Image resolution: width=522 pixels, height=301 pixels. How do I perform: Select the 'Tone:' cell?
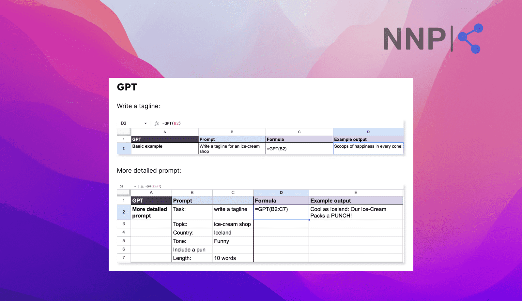[192, 241]
